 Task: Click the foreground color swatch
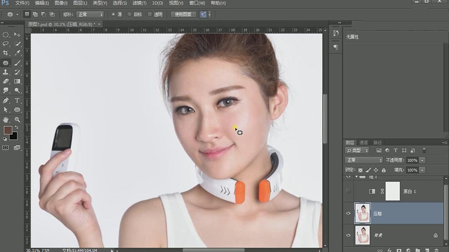coord(8,130)
